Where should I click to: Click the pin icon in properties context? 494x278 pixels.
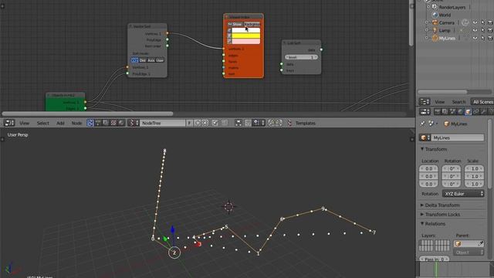point(422,124)
